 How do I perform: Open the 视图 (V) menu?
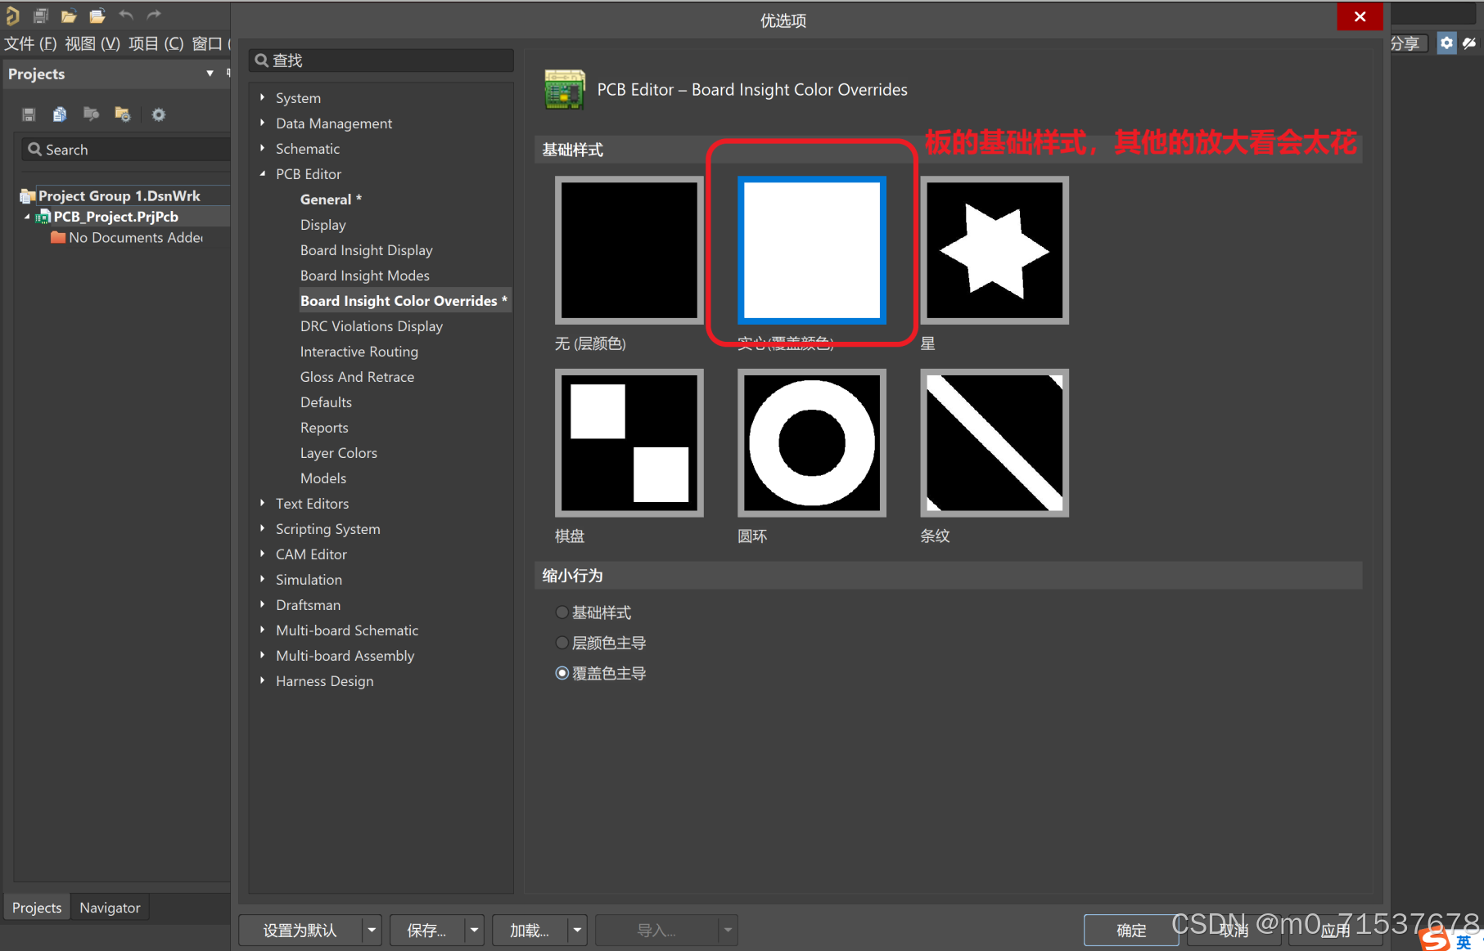click(x=92, y=43)
